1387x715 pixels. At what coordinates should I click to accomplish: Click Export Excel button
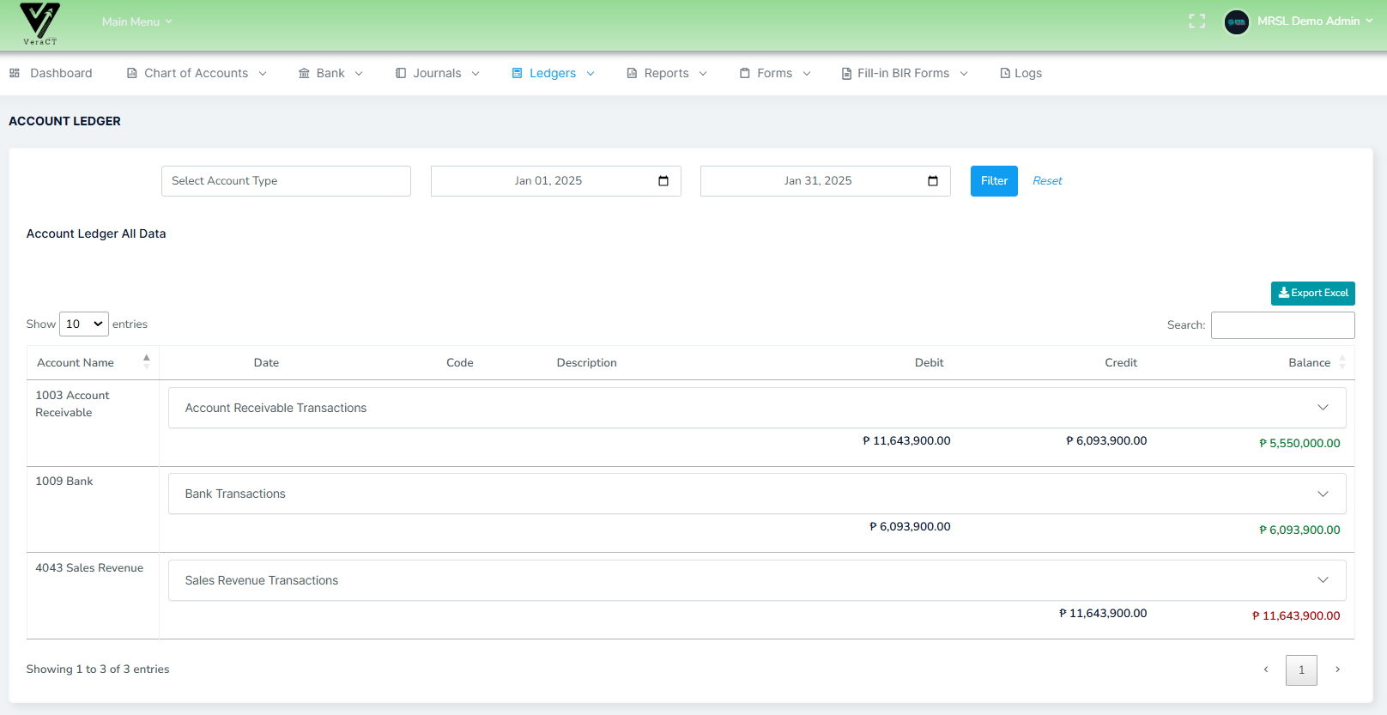tap(1313, 294)
